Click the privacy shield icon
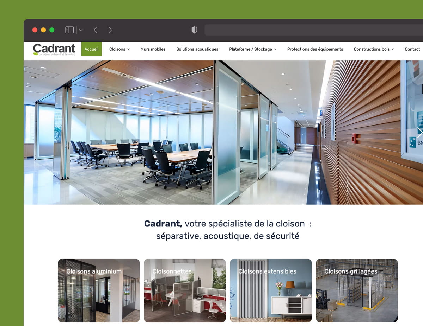This screenshot has width=423, height=326. [194, 30]
